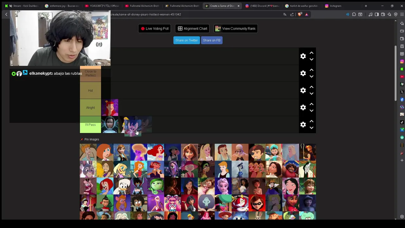This screenshot has width=405, height=228.
Task: Select the Judy Hopps rabbit thumbnail
Action: (x=88, y=169)
